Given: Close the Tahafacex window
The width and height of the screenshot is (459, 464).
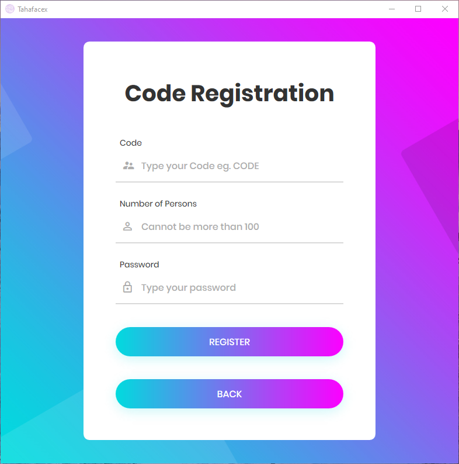Looking at the screenshot, I should pyautogui.click(x=445, y=9).
